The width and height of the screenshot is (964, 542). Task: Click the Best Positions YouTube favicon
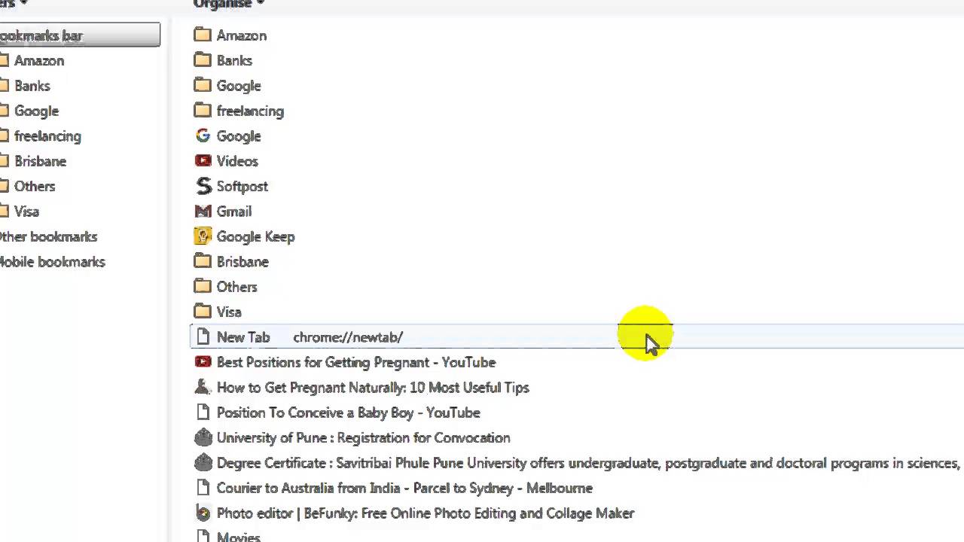tap(203, 362)
